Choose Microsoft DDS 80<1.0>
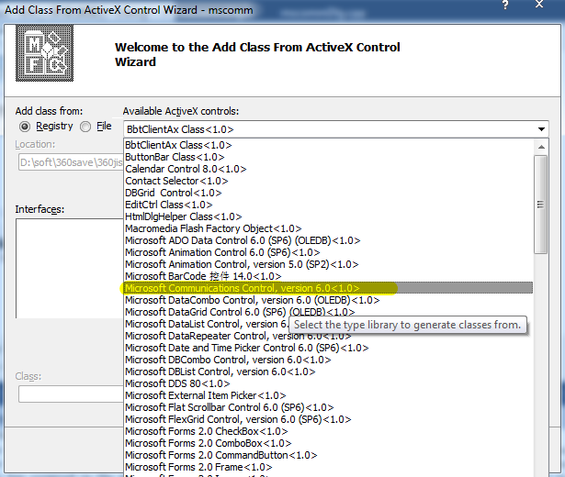Image resolution: width=565 pixels, height=477 pixels. tap(328, 383)
